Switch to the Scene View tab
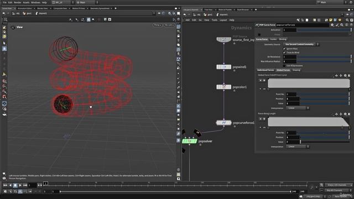The image size is (354, 199). tap(7, 8)
